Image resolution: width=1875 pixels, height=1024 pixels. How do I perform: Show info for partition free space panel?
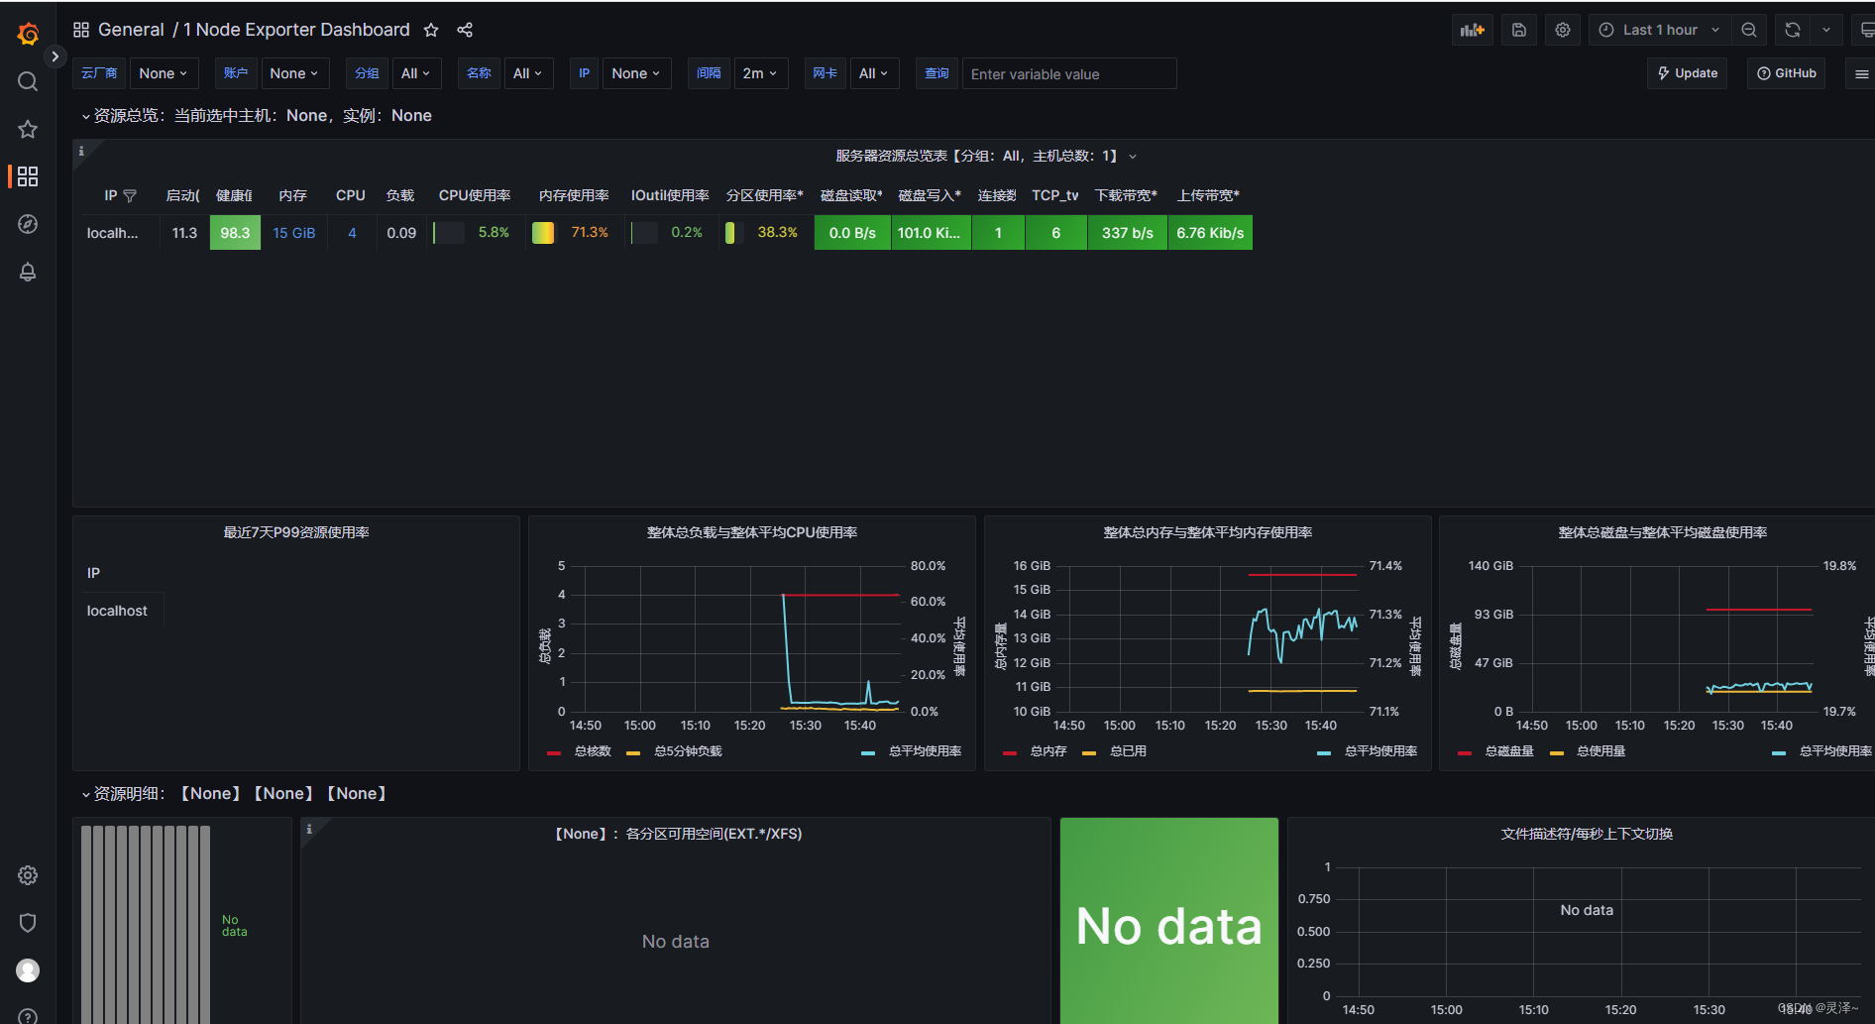pos(309,829)
